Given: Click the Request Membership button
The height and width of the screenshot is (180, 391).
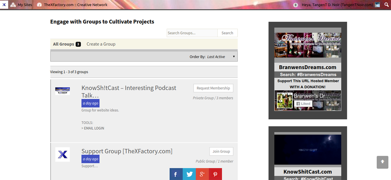Looking at the screenshot, I should [x=213, y=88].
